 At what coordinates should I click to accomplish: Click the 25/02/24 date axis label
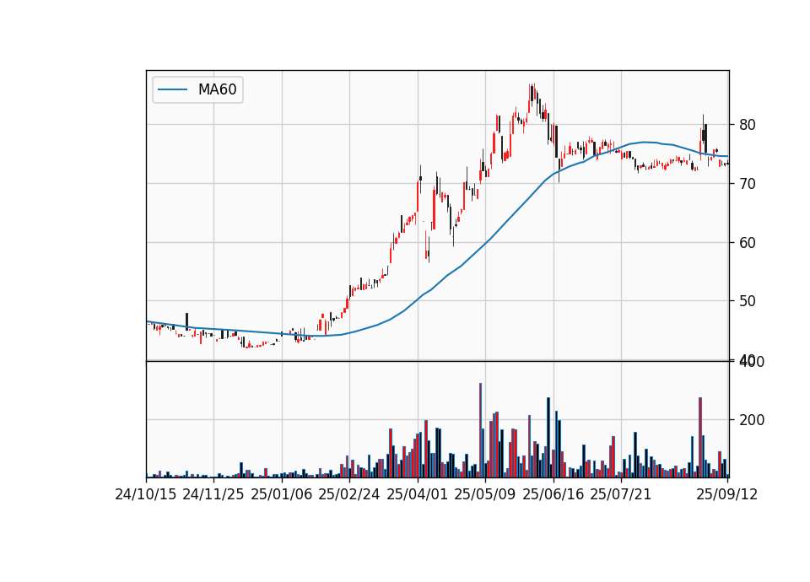pyautogui.click(x=349, y=494)
